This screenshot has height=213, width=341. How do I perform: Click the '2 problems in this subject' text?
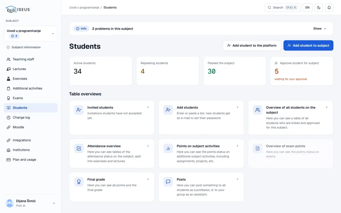click(x=113, y=29)
